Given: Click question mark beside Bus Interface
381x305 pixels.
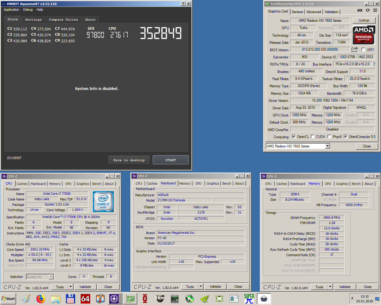Looking at the screenshot, I should tap(374, 64).
